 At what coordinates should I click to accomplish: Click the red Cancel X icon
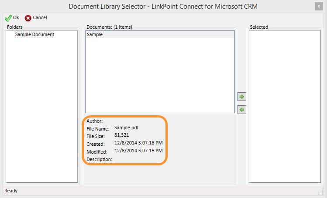click(x=28, y=18)
